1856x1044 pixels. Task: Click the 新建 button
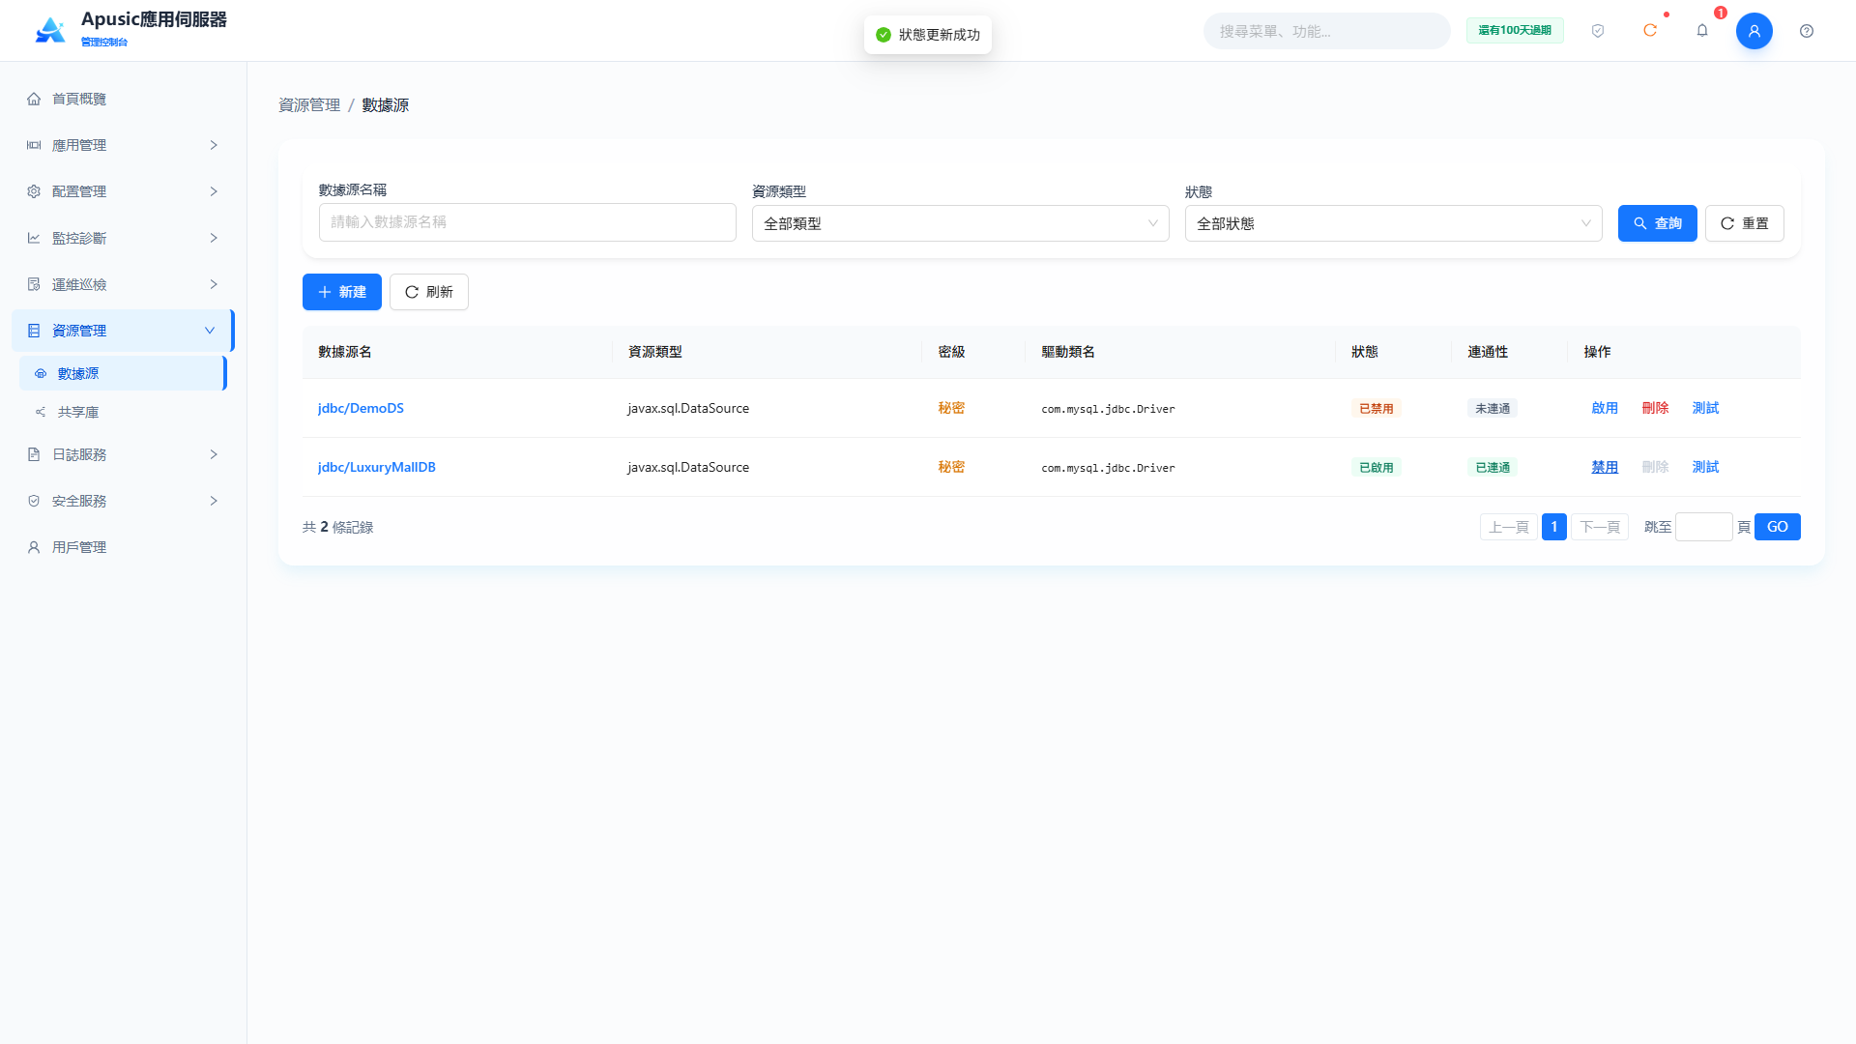342,292
